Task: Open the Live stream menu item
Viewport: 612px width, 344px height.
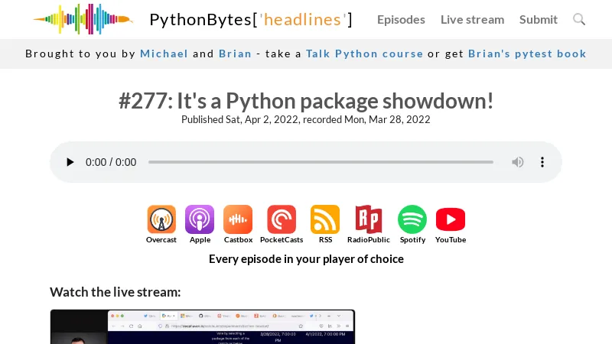Action: point(472,20)
